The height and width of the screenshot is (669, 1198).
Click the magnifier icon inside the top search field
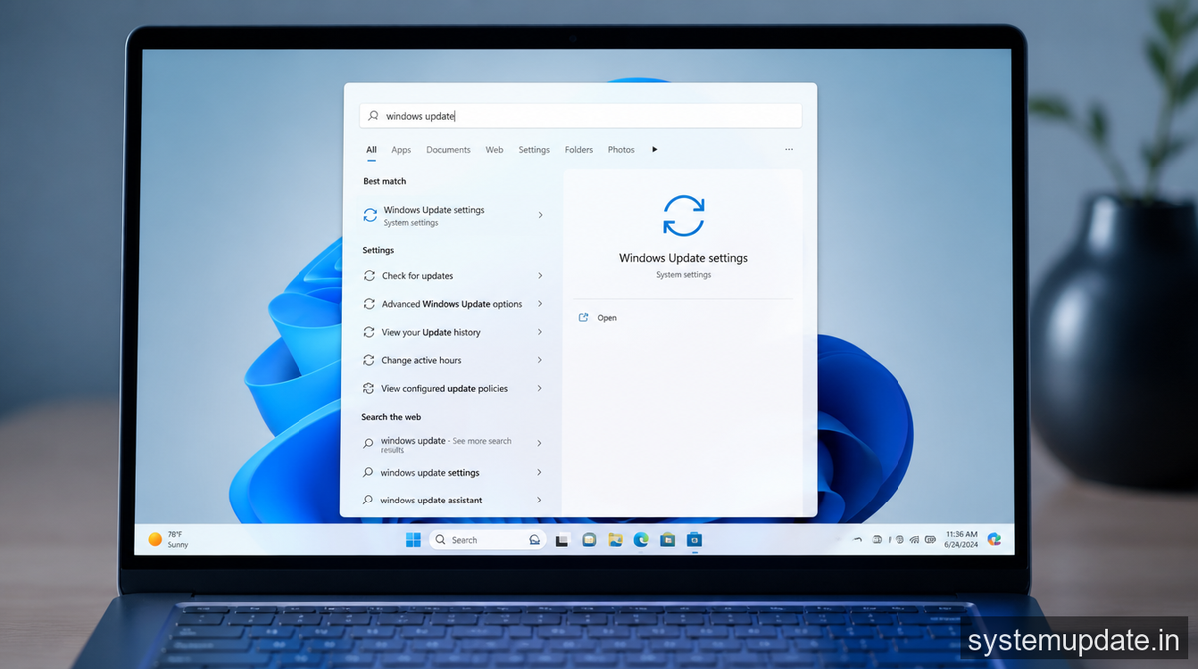click(374, 116)
